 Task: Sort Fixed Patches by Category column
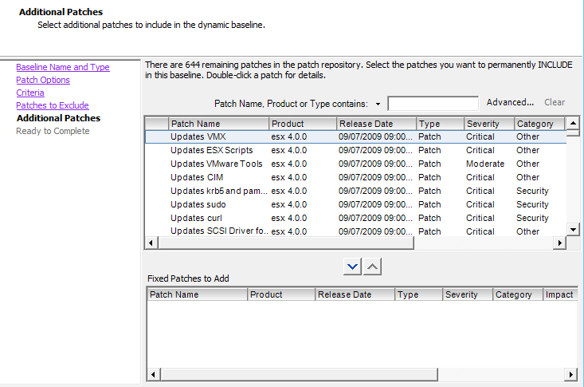coord(518,294)
